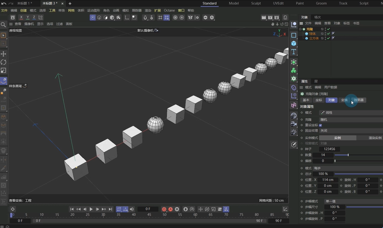Switch to the 场次 tab
This screenshot has width=383, height=228.
pyautogui.click(x=317, y=17)
